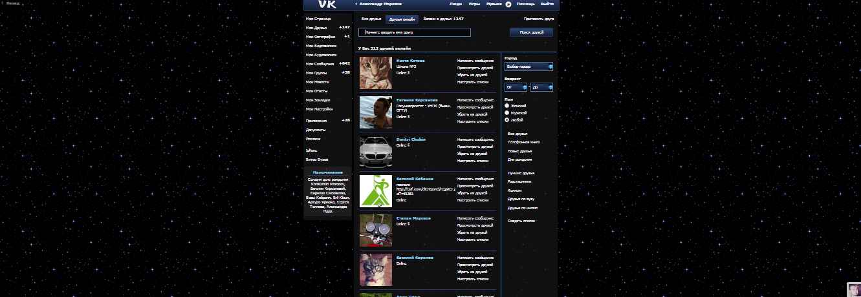The width and height of the screenshot is (861, 297).
Task: Click the Поиск друзей button
Action: pyautogui.click(x=532, y=32)
